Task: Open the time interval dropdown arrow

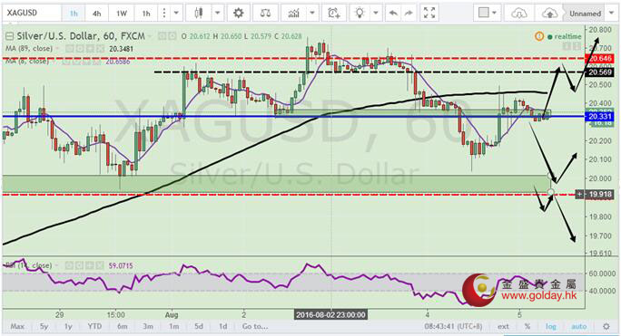Action: tap(176, 14)
